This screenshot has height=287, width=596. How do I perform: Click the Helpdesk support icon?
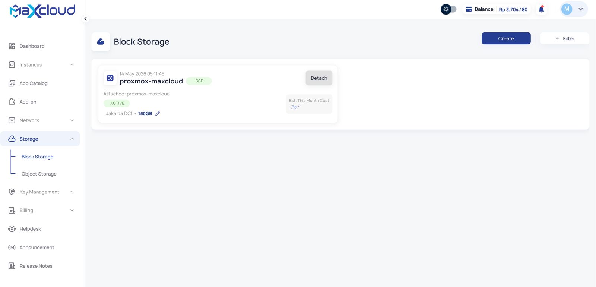point(12,229)
